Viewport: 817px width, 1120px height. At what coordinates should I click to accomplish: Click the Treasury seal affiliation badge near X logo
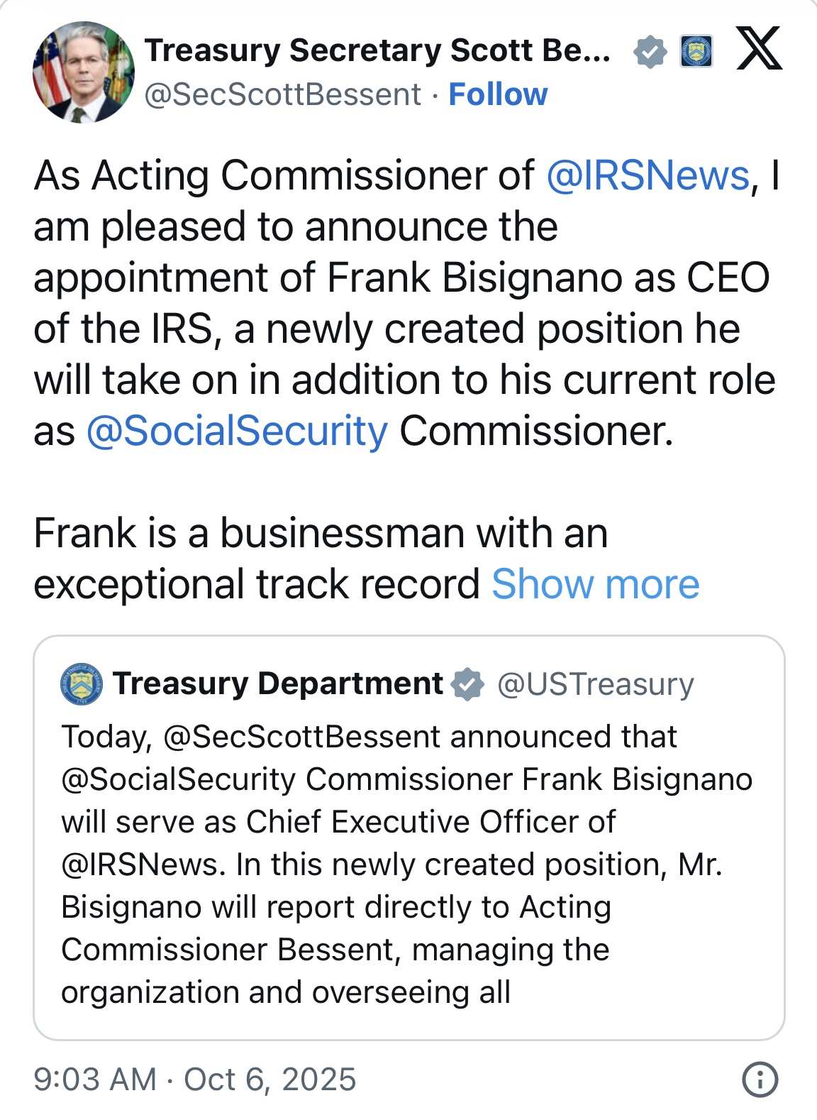(x=696, y=52)
